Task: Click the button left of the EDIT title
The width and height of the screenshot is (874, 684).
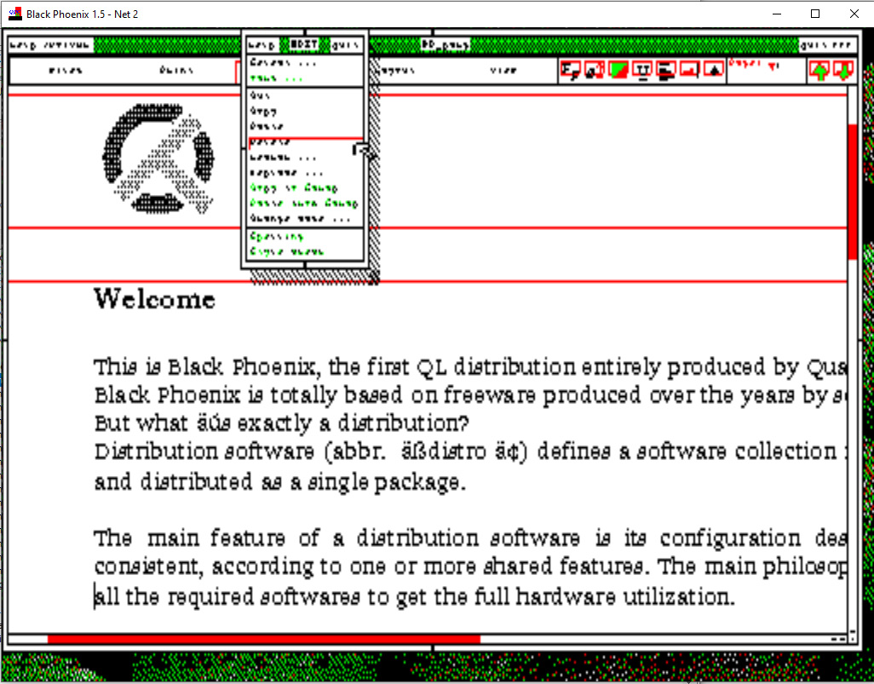Action: 262,44
